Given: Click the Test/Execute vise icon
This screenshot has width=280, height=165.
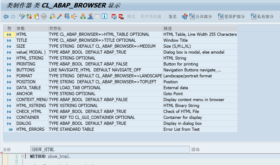Looking at the screenshot, I should point(67,17).
